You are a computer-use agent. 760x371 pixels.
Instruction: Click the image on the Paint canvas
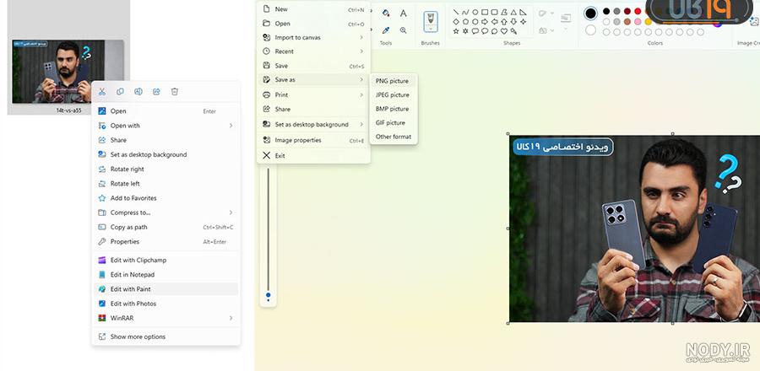(x=634, y=229)
